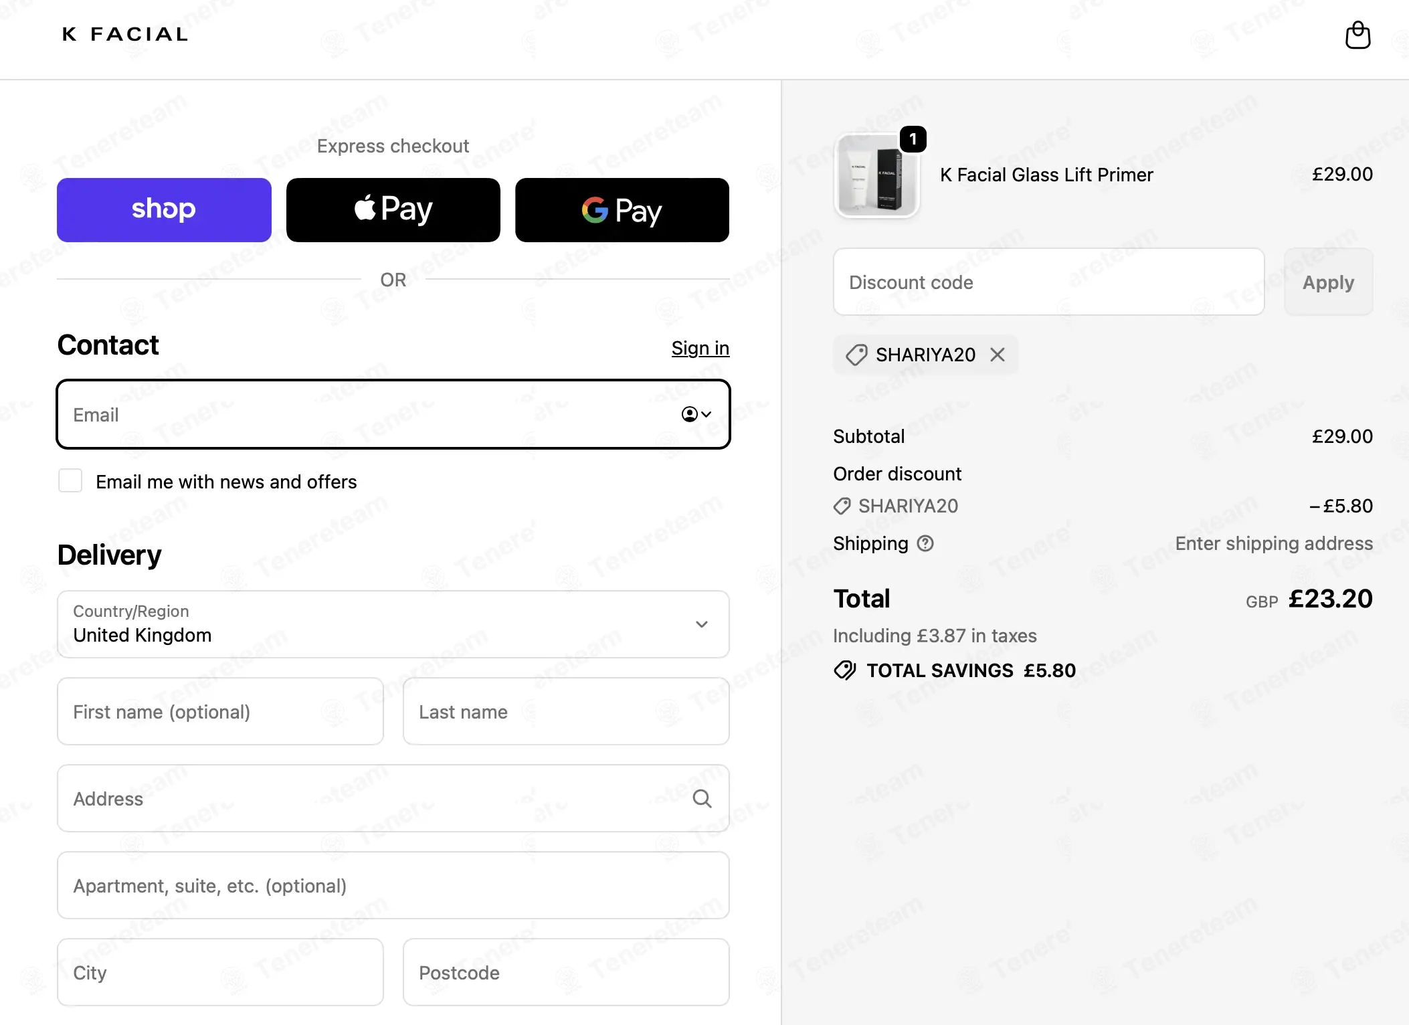This screenshot has height=1025, width=1409.
Task: Follow the Sign in link
Action: click(x=700, y=348)
